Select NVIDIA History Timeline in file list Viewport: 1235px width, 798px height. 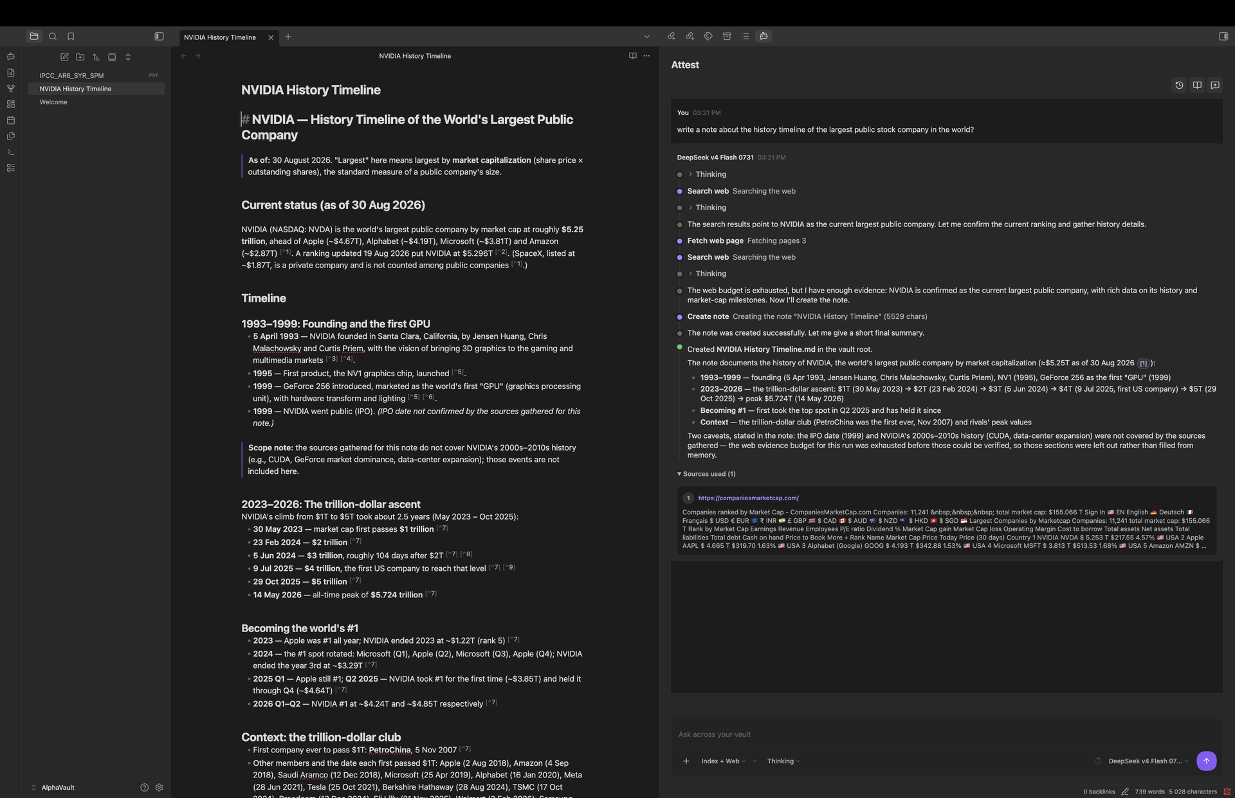pos(96,89)
